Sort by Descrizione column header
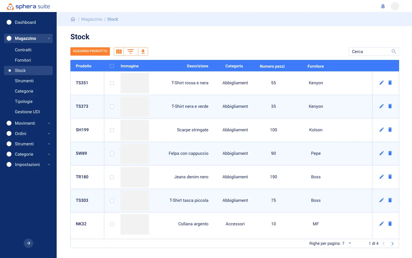The width and height of the screenshot is (412, 258). coord(197,66)
